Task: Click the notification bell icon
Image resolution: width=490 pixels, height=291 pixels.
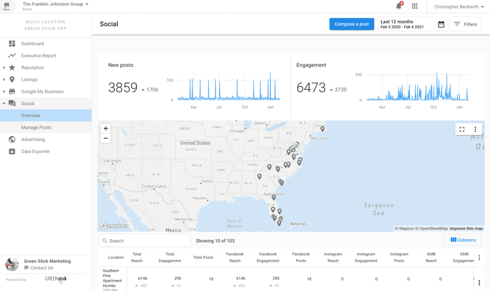Action: 399,6
